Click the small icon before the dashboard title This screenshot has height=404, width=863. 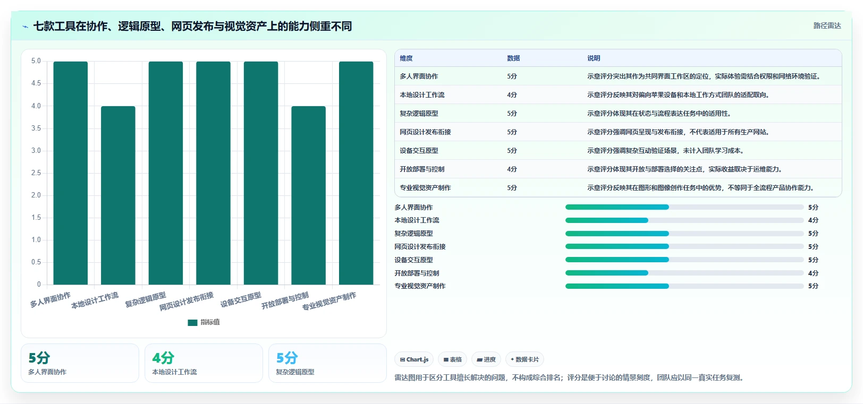[25, 27]
